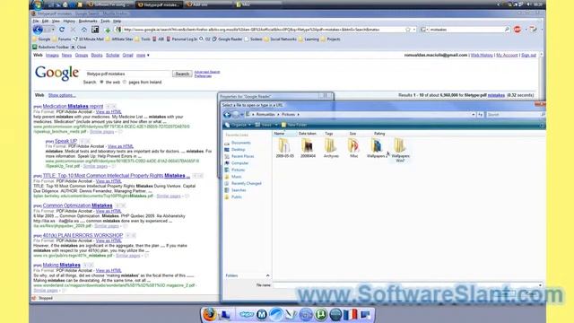The height and width of the screenshot is (323, 574).
Task: Select 'pages from Ireland' radio button
Action: [125, 82]
